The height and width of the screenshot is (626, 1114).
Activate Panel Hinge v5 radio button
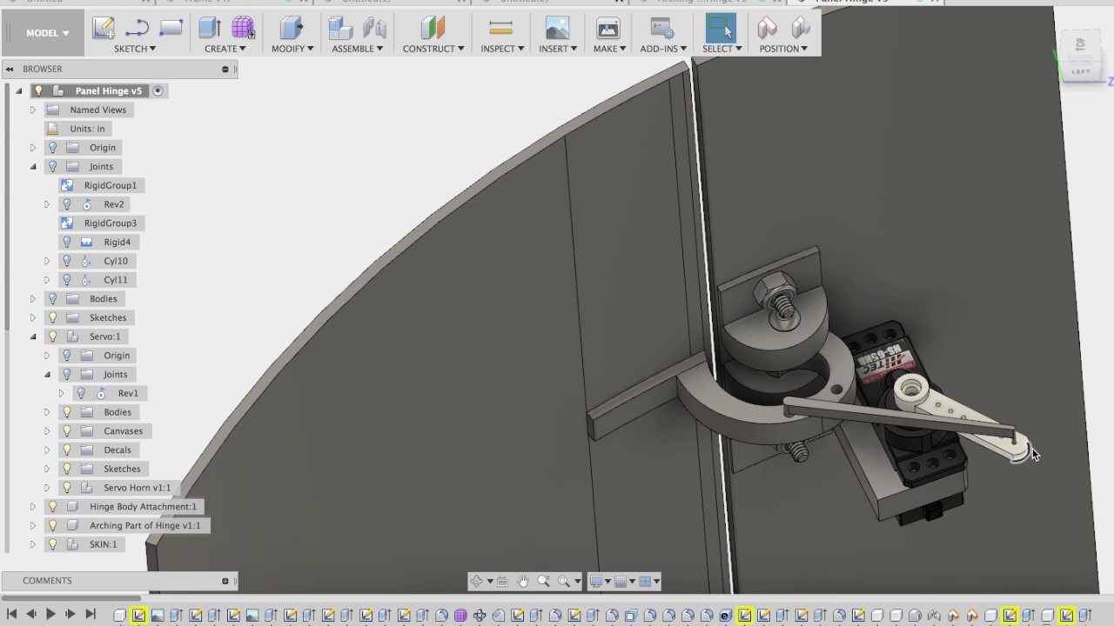[158, 90]
